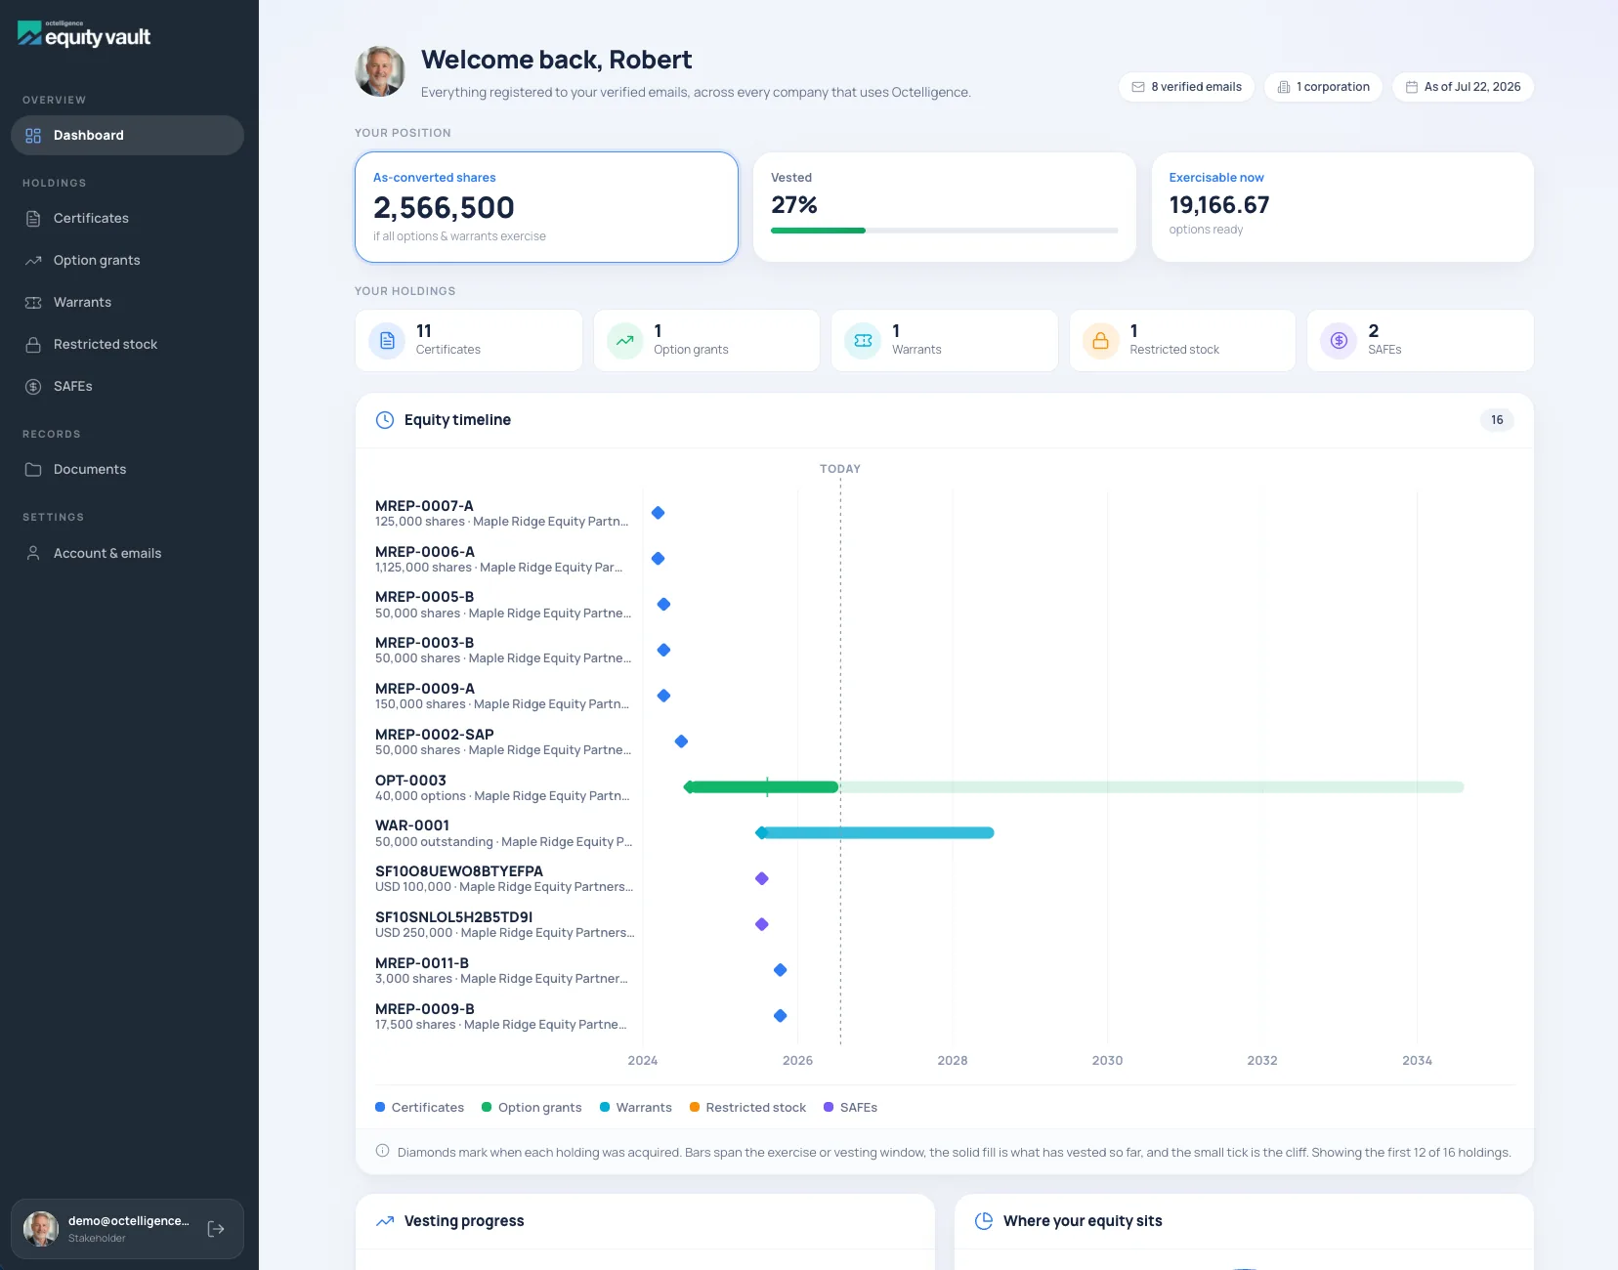Image resolution: width=1618 pixels, height=1270 pixels.
Task: Click the 16 count badge on timeline
Action: pyautogui.click(x=1497, y=420)
